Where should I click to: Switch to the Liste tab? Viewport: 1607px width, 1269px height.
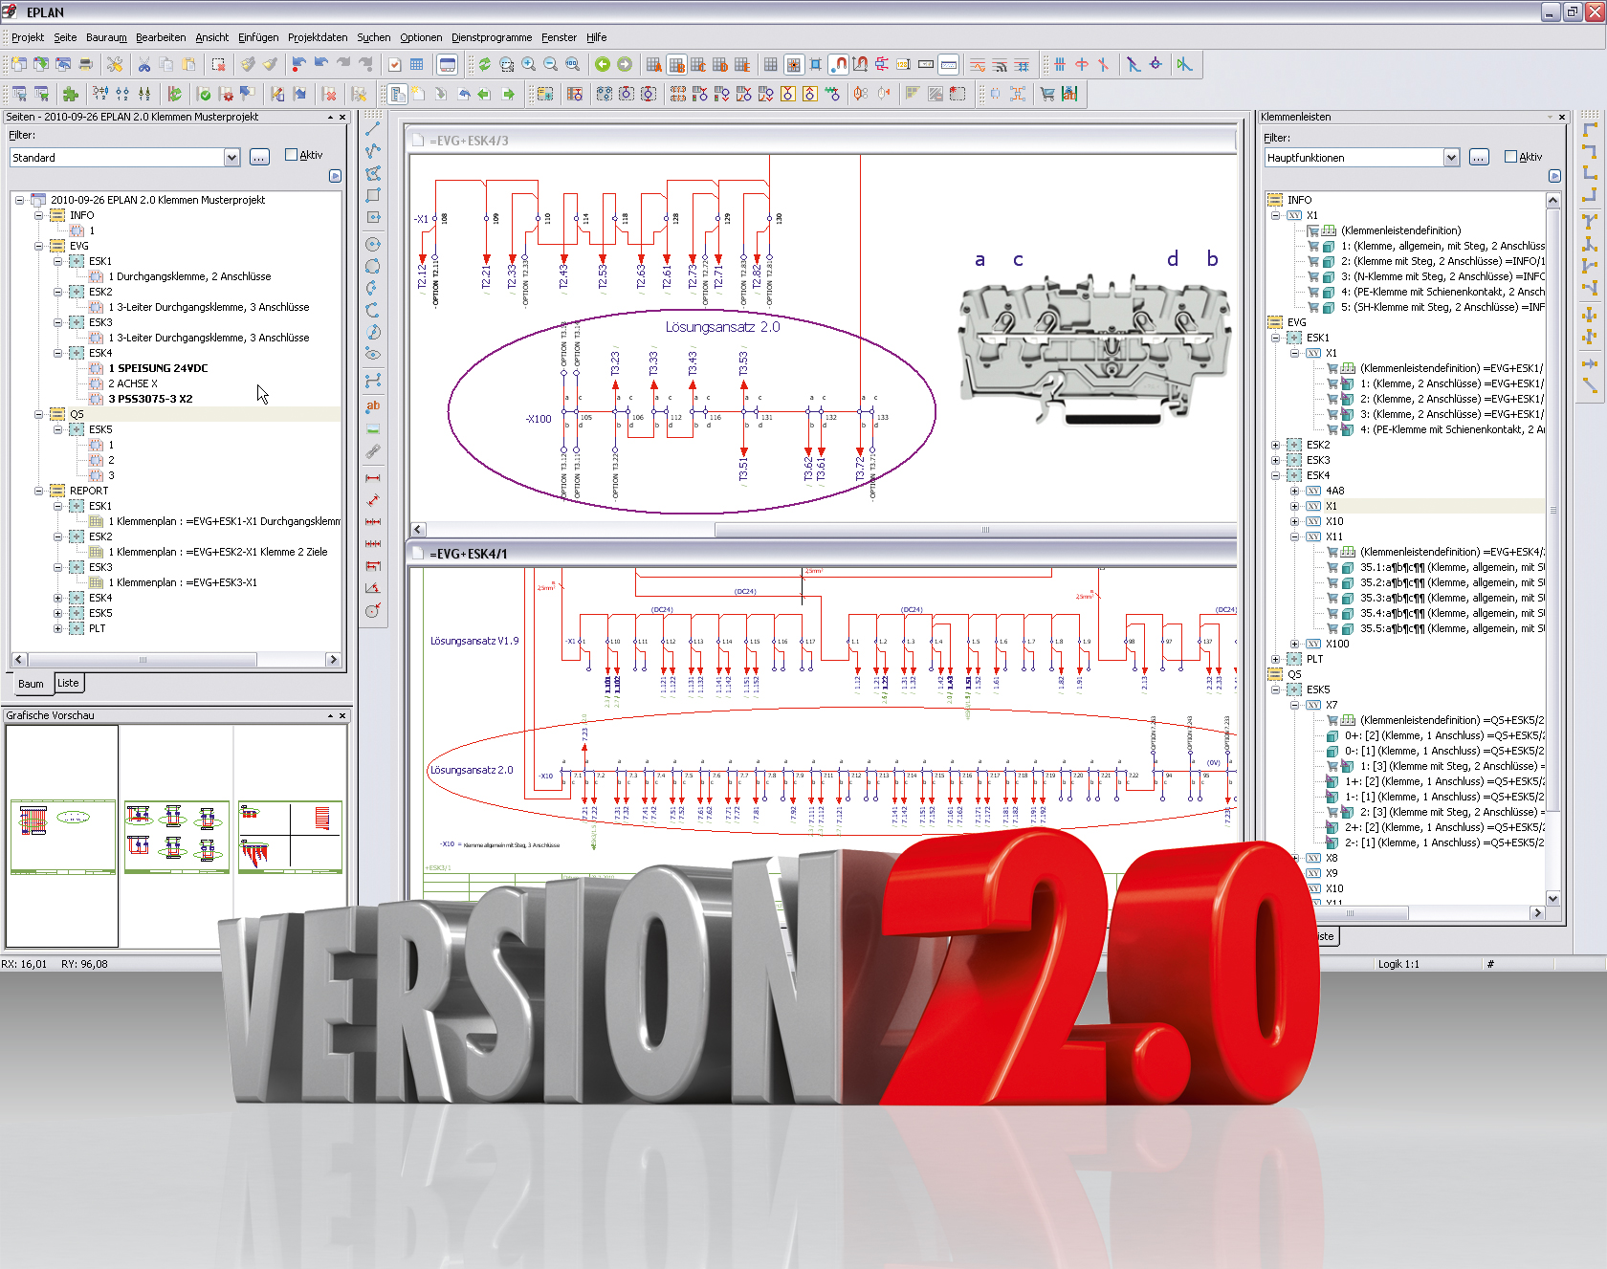coord(68,683)
